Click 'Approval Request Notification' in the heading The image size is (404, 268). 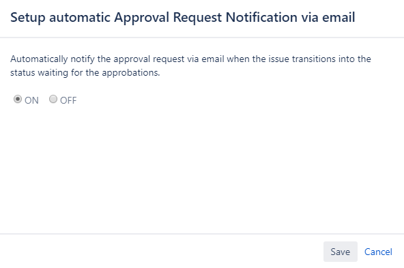pos(205,18)
